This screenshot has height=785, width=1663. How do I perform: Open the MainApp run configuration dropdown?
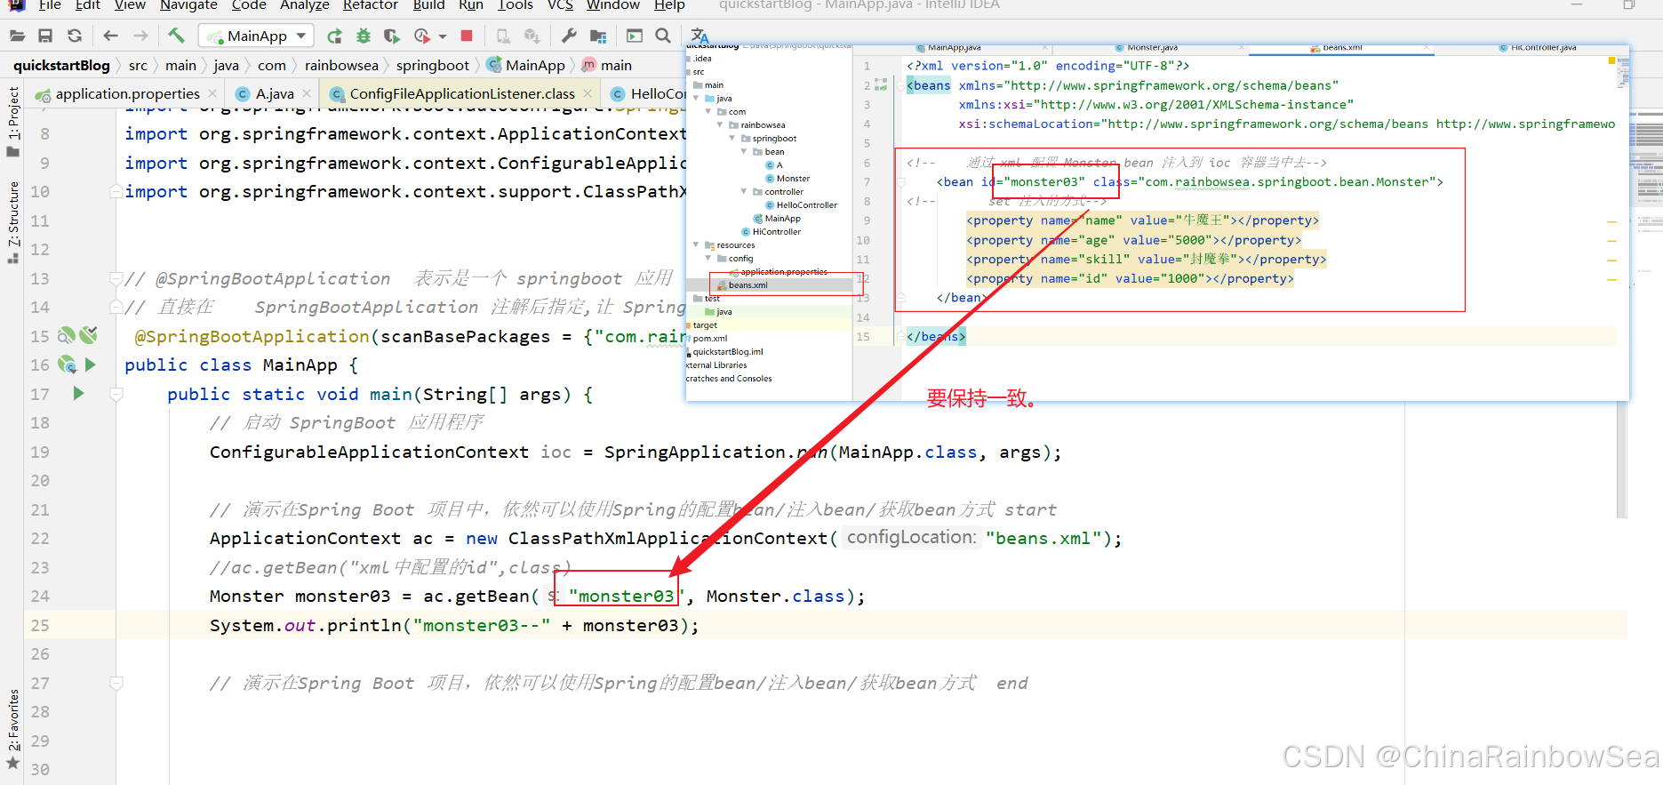[x=257, y=36]
